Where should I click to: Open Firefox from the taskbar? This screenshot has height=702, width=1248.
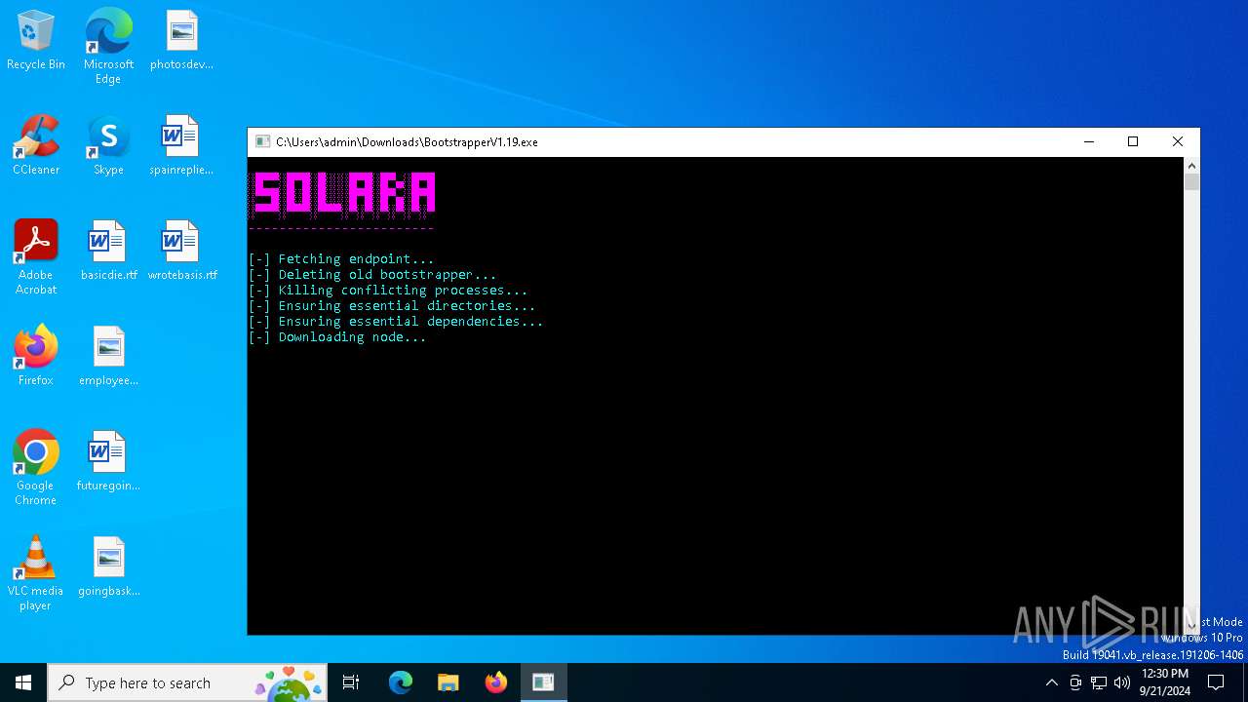[496, 682]
